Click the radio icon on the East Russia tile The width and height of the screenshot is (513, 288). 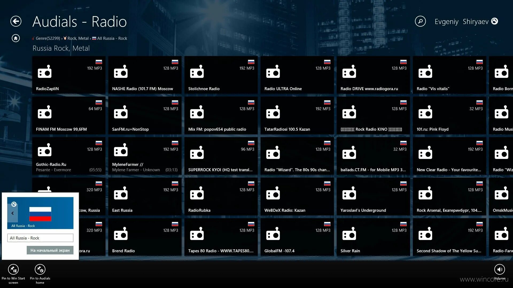[121, 193]
